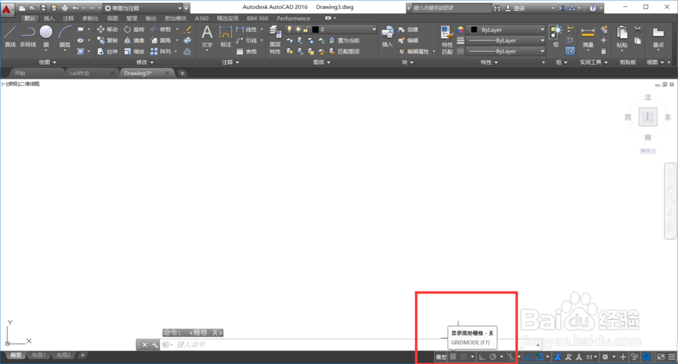Switch to the 布局1 layout tab
The image size is (678, 364).
(39, 355)
